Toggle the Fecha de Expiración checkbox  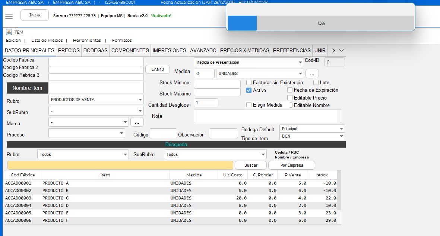click(x=290, y=90)
